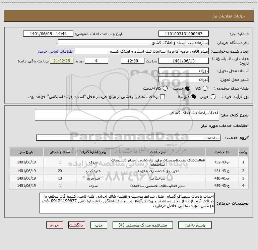Click the remaining days field showing 4
Screen dimensions: 258x250
pos(96,61)
